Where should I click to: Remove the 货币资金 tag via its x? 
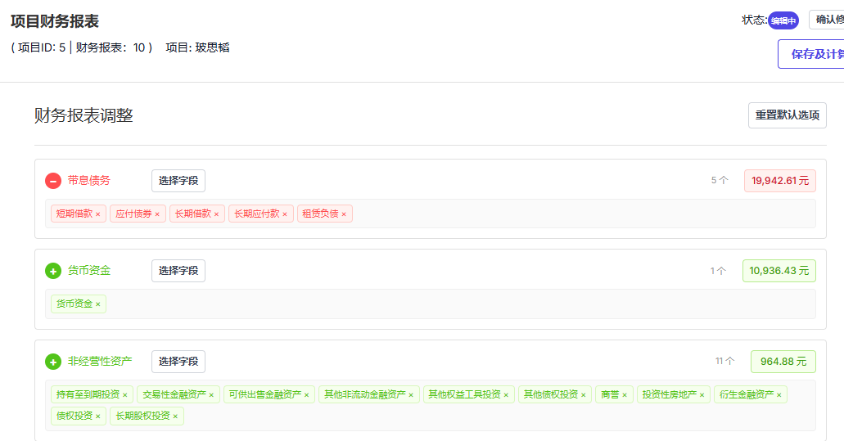pos(98,304)
